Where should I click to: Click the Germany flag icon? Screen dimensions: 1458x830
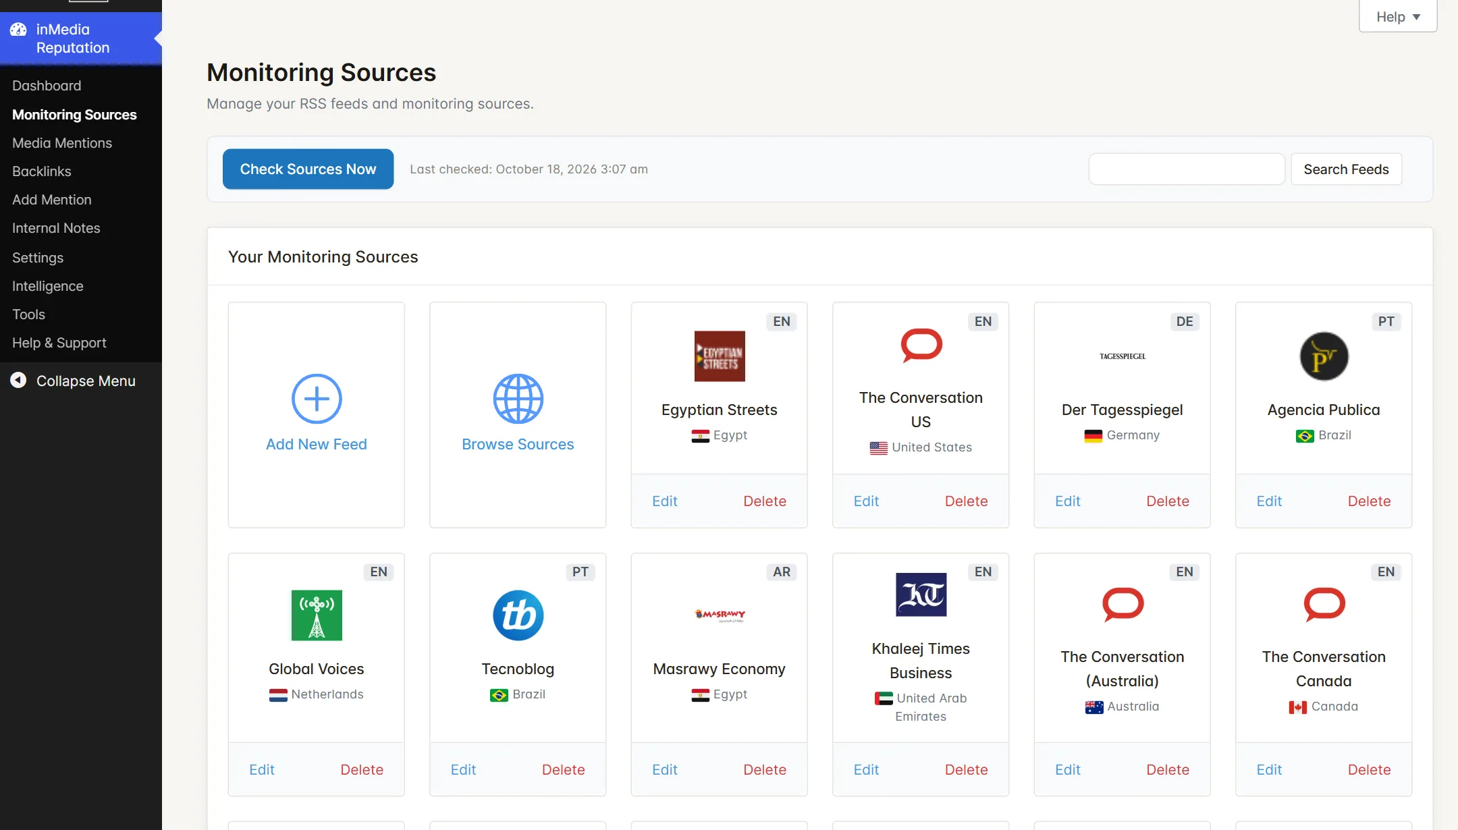pyautogui.click(x=1093, y=436)
